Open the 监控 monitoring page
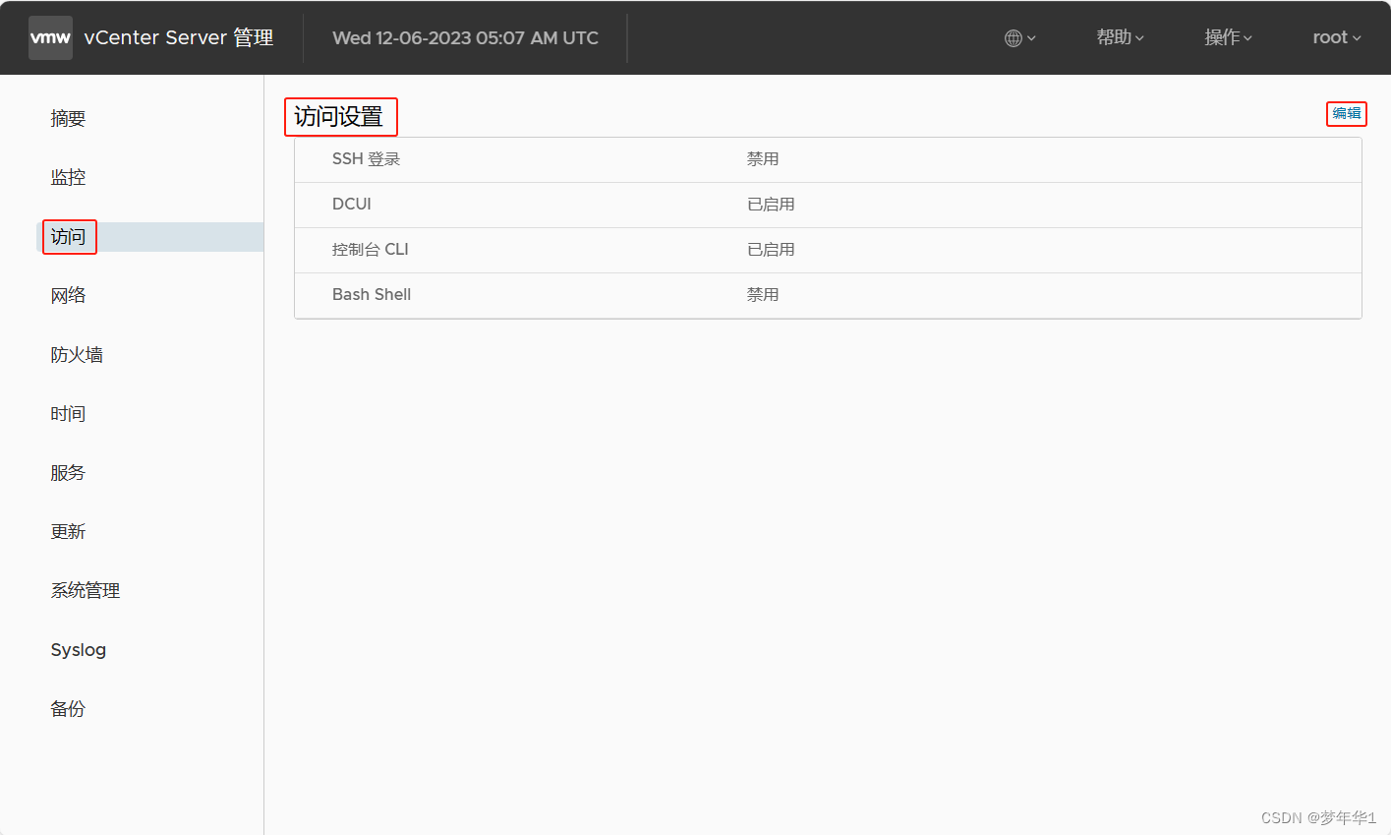1391x835 pixels. [68, 177]
